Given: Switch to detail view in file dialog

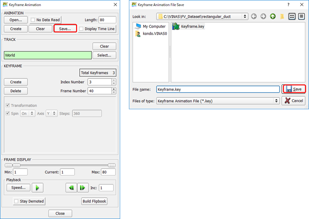Looking at the screenshot, I should 301,17.
